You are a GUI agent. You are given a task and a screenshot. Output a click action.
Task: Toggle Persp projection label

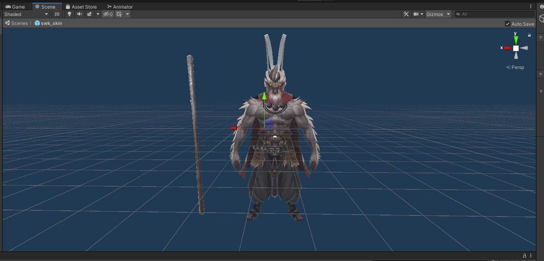coord(515,67)
